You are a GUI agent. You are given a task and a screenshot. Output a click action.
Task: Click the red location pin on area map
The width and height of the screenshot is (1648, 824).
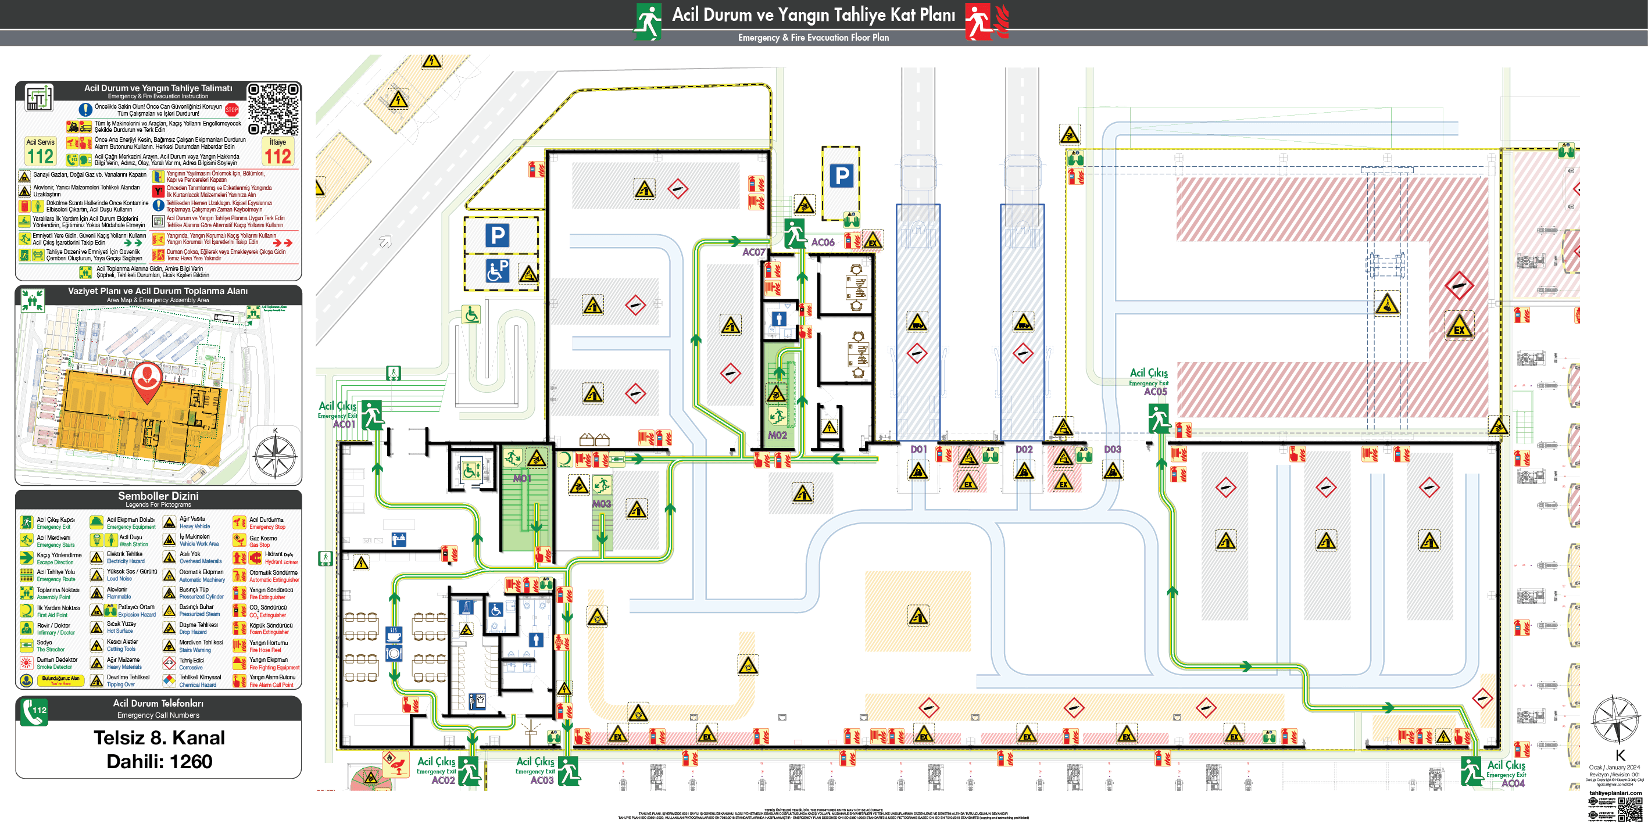[146, 381]
